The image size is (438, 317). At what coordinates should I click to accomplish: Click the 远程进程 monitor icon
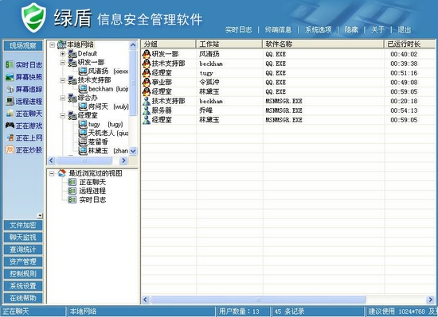[10, 101]
